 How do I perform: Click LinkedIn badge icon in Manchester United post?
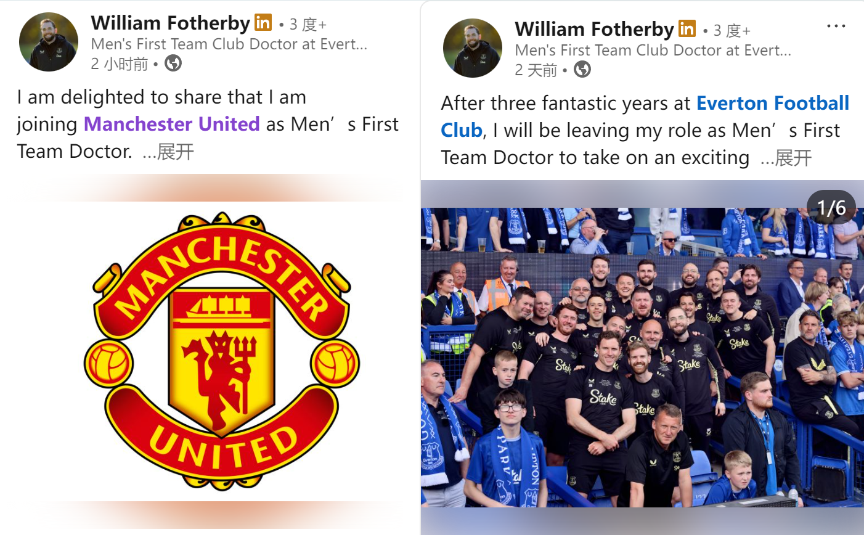coord(263,23)
